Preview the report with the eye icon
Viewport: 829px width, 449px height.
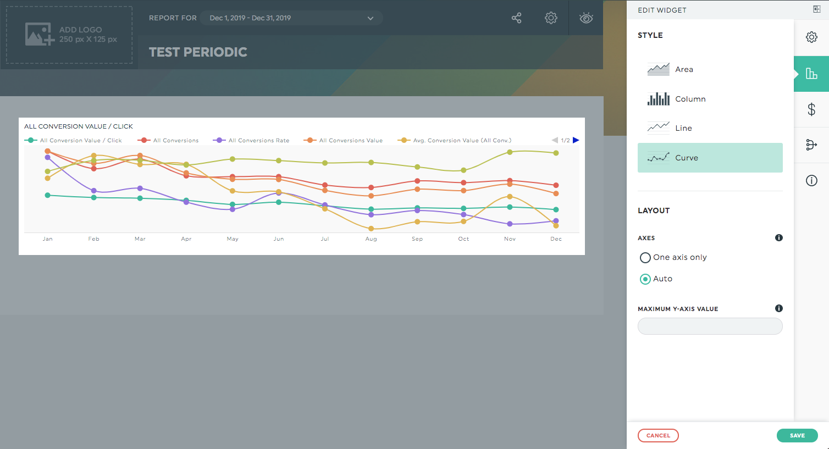(585, 18)
